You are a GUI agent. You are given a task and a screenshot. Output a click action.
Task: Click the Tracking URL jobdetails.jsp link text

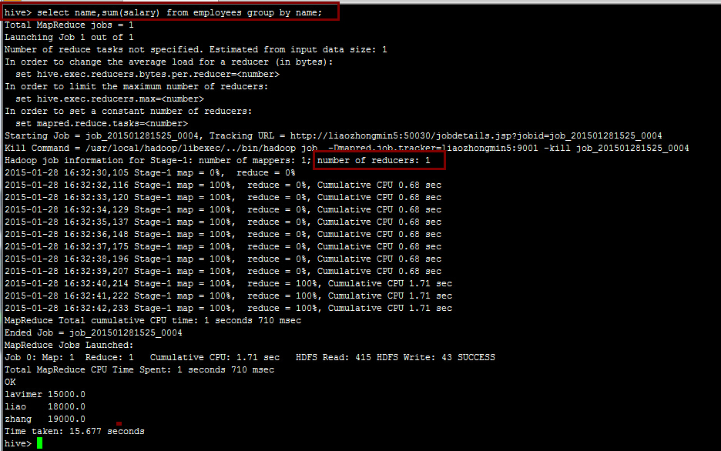coord(476,136)
